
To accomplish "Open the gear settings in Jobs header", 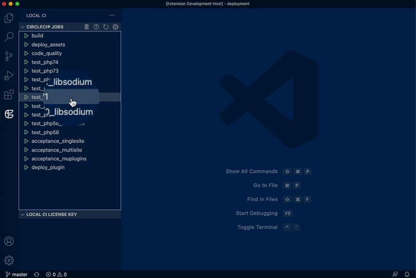I will tap(115, 27).
